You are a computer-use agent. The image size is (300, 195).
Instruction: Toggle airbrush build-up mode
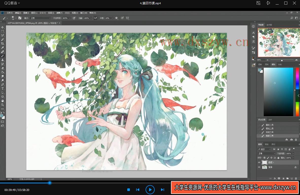click(95, 18)
